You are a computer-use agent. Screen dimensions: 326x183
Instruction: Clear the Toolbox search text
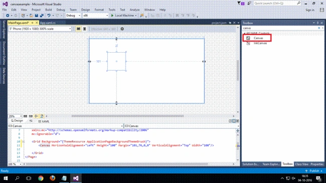(319, 28)
